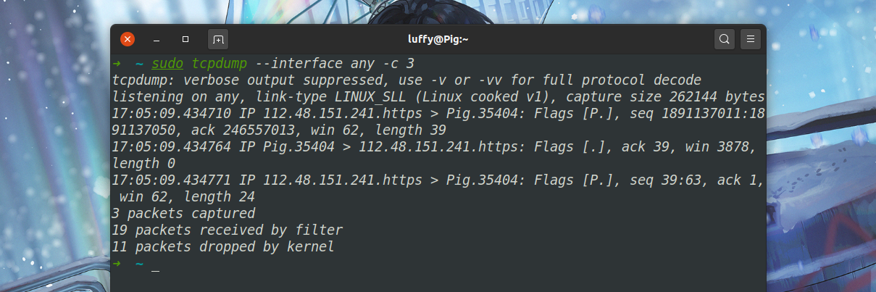Image resolution: width=876 pixels, height=292 pixels.
Task: Click the luffy@Pig:~ window title
Action: 438,39
